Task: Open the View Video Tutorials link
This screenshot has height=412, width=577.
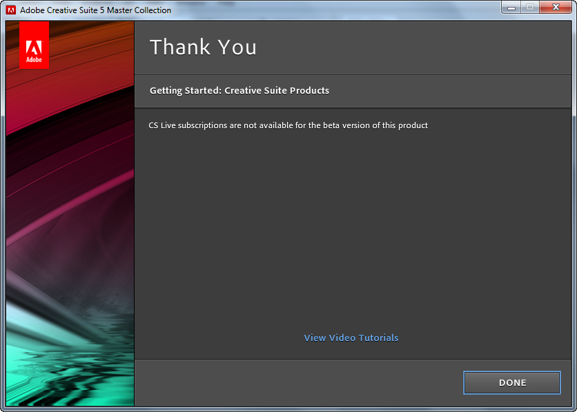Action: click(351, 338)
